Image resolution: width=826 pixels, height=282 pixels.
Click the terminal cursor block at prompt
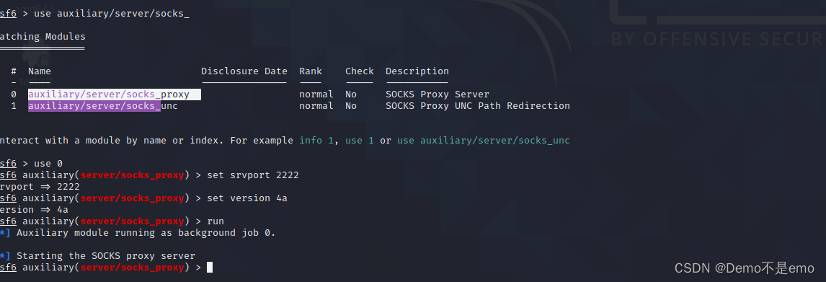click(210, 268)
